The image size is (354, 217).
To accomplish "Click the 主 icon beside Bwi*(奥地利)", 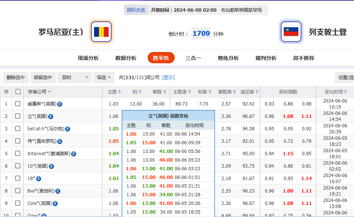I will click(57, 191).
